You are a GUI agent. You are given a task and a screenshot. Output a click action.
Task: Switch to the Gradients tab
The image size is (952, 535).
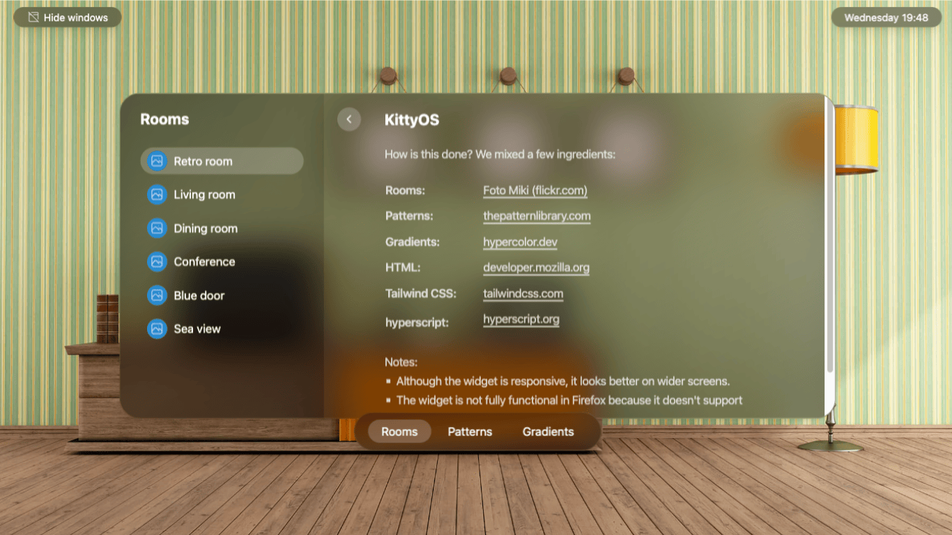(548, 432)
